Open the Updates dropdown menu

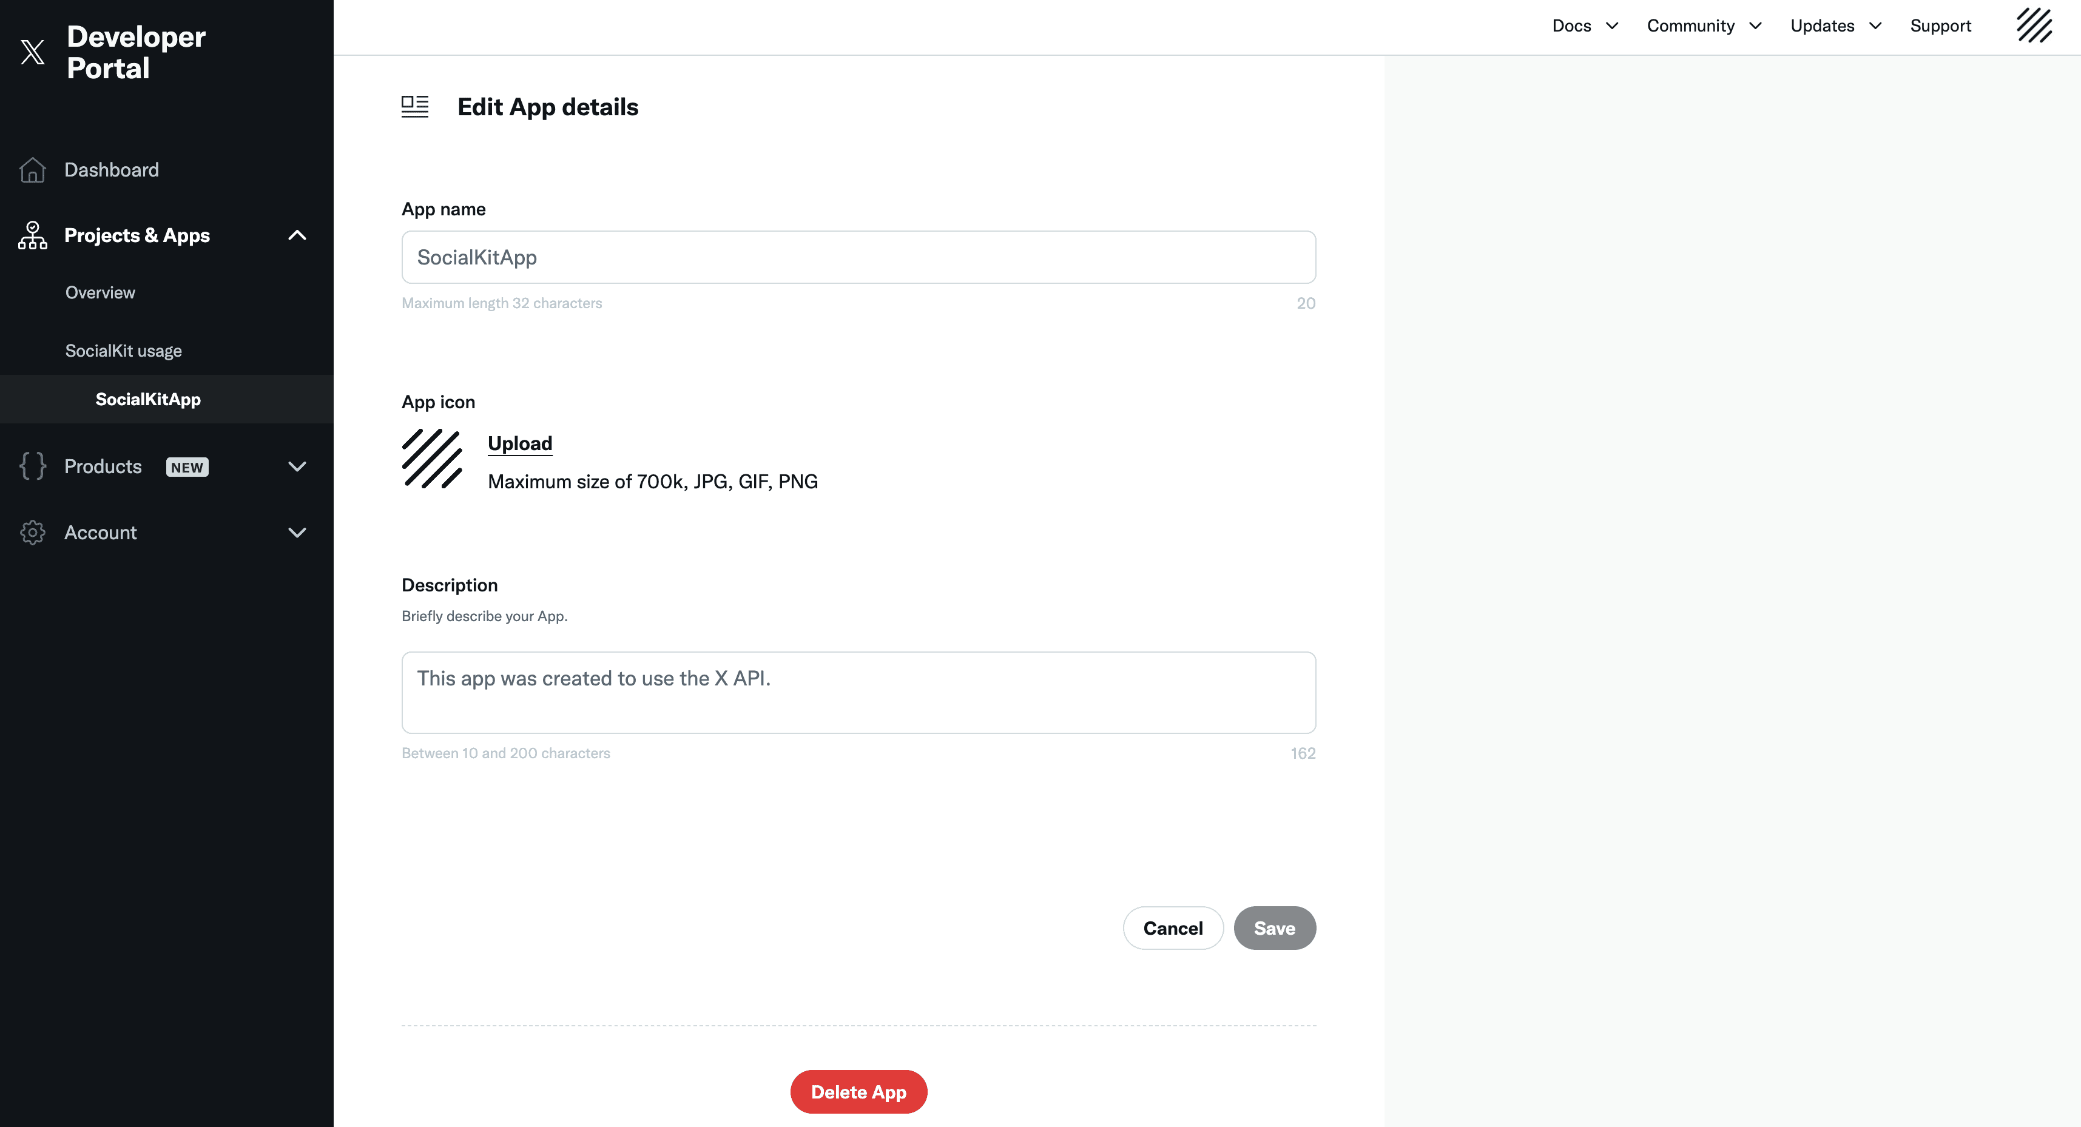(x=1836, y=26)
